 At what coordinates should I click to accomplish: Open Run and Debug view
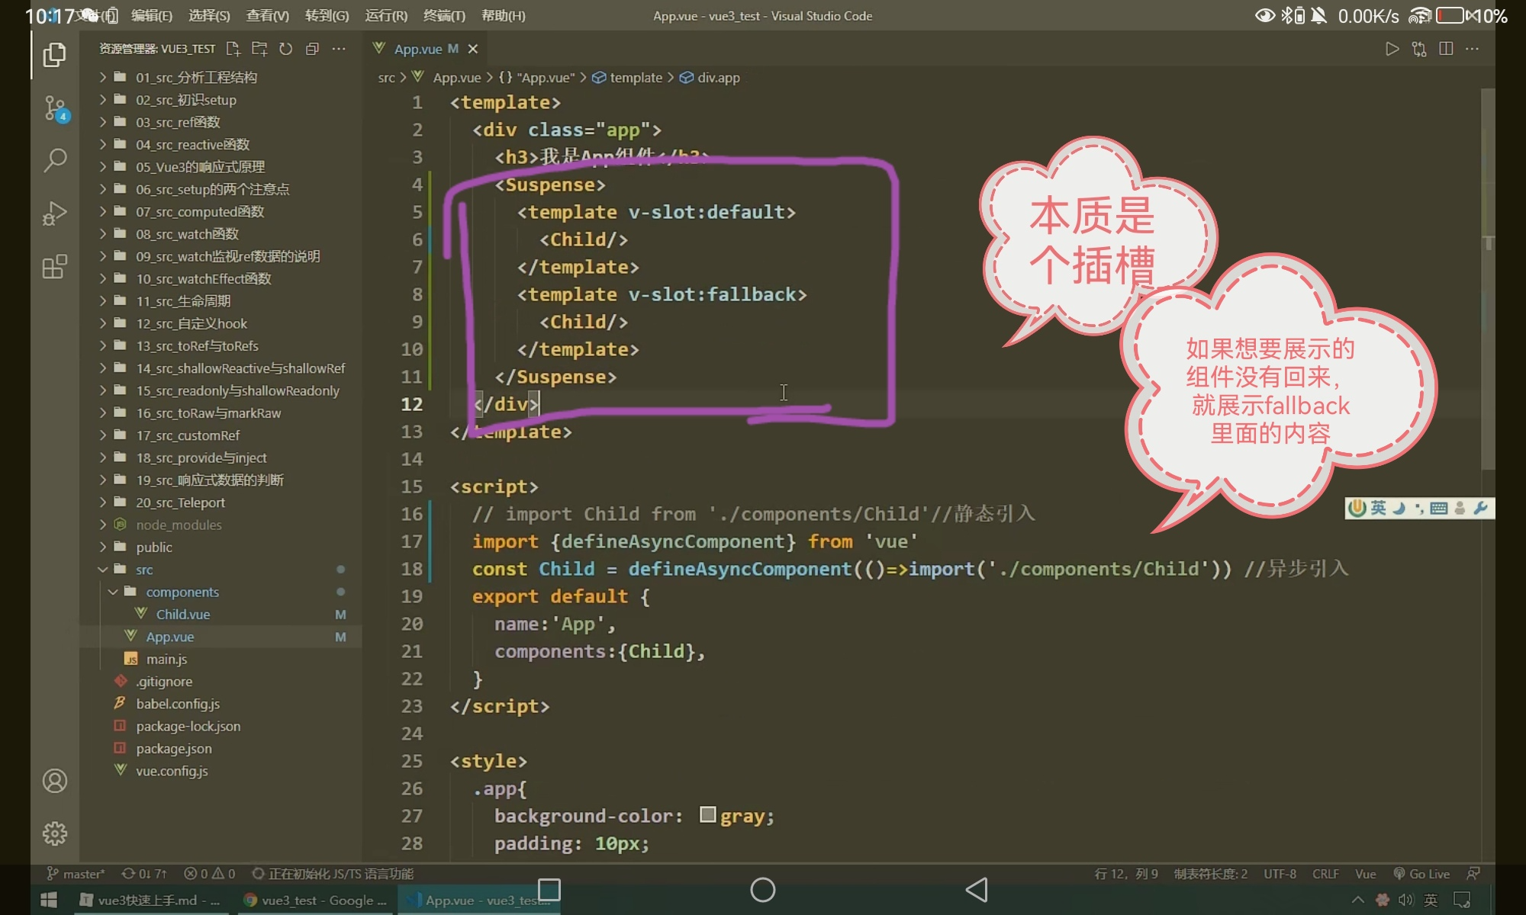54,213
